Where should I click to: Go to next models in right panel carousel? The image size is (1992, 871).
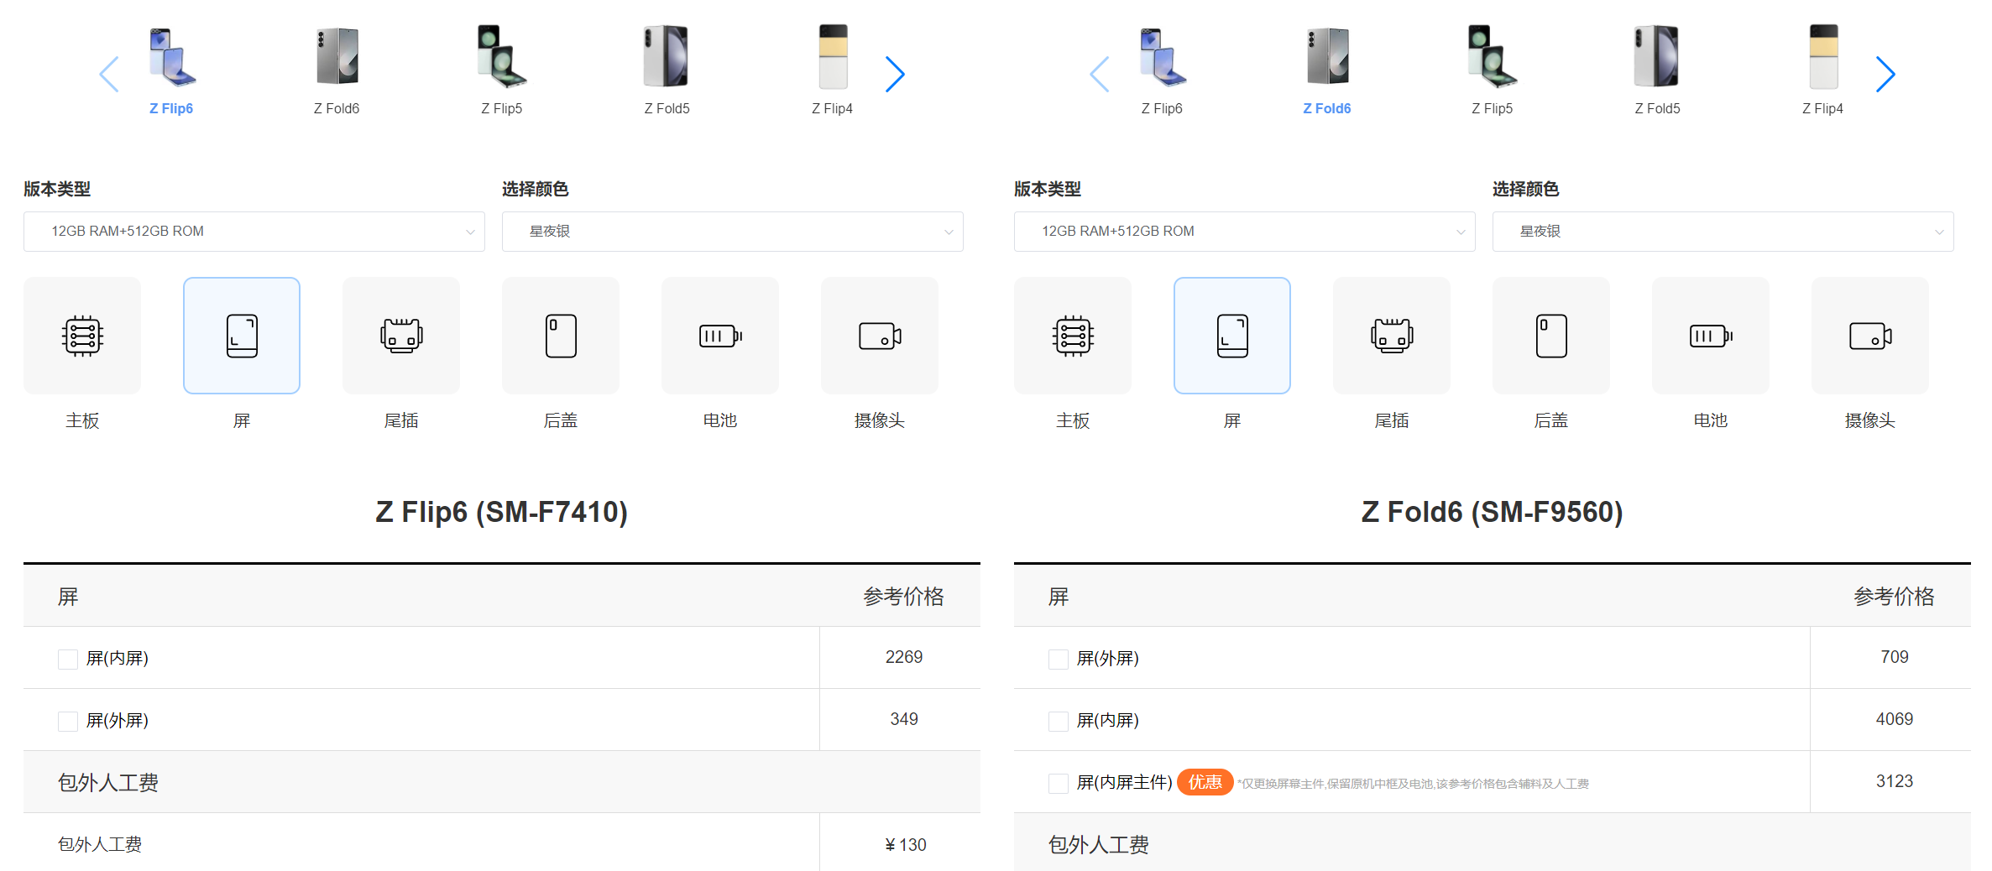1885,74
